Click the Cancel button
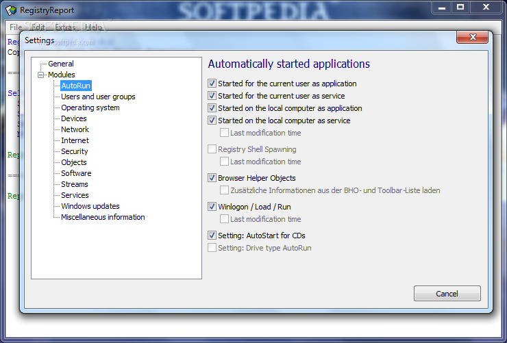 pos(447,294)
